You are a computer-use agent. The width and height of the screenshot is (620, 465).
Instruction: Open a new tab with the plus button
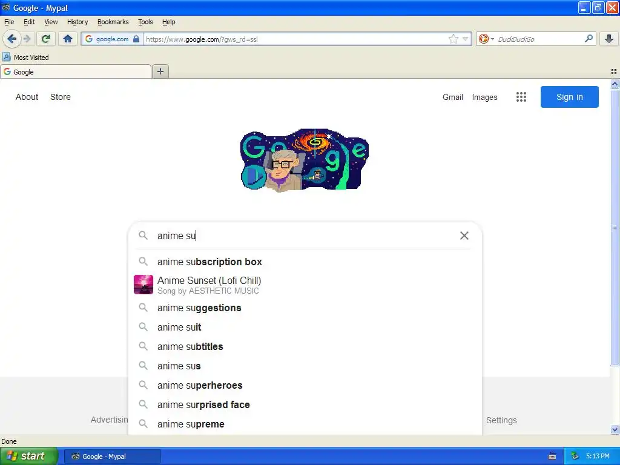[x=160, y=71]
